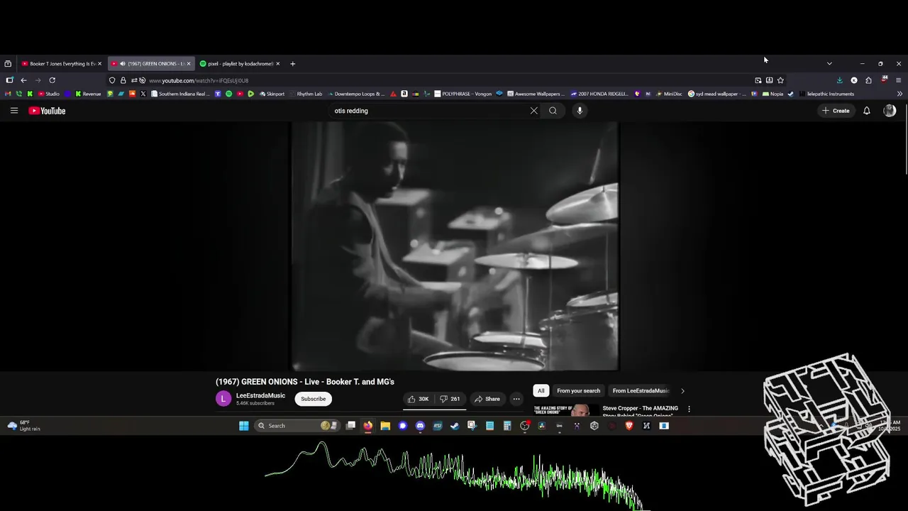Select the 'All' filter chip
Image resolution: width=908 pixels, height=511 pixels.
pyautogui.click(x=541, y=391)
